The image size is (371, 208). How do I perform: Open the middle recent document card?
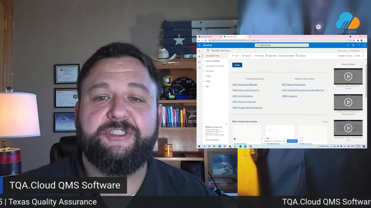coord(280,134)
